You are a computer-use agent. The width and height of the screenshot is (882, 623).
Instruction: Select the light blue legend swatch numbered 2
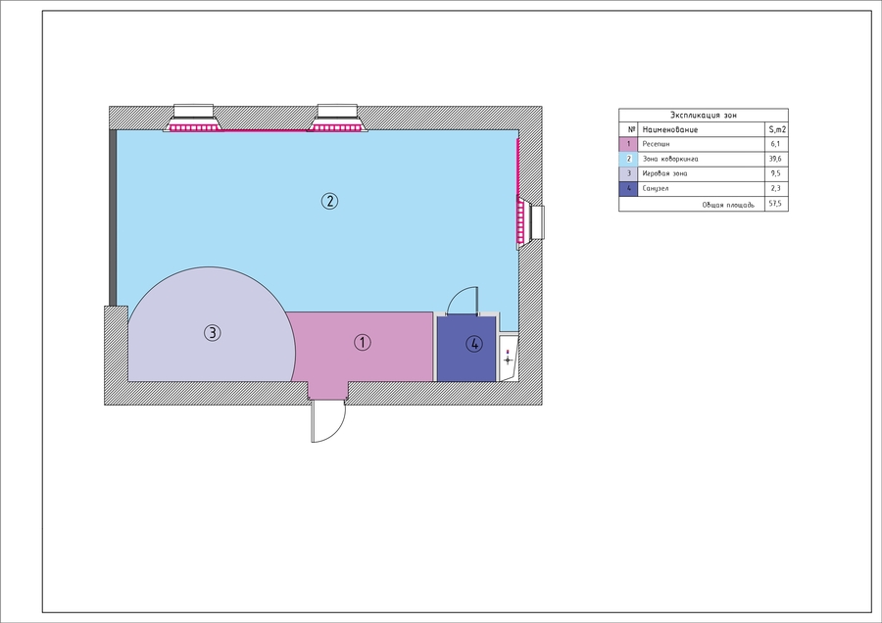click(628, 159)
